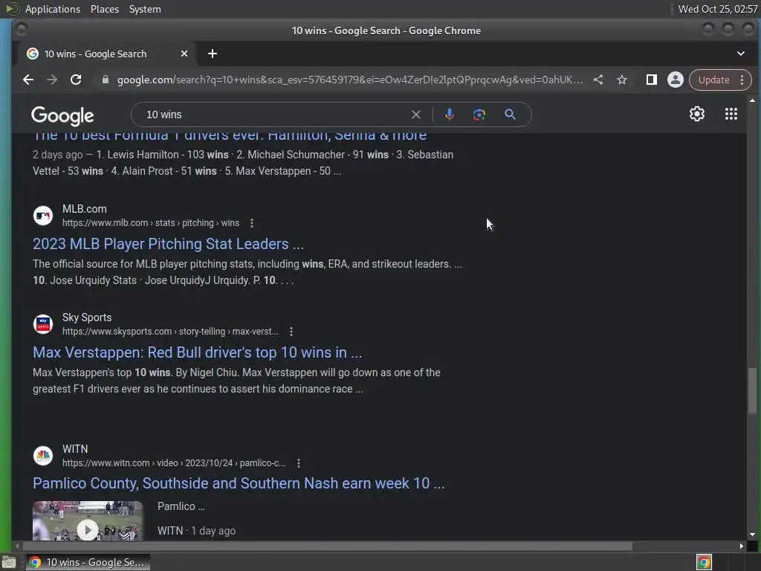Click the MLB.com site favicon
The width and height of the screenshot is (761, 571).
coord(43,216)
